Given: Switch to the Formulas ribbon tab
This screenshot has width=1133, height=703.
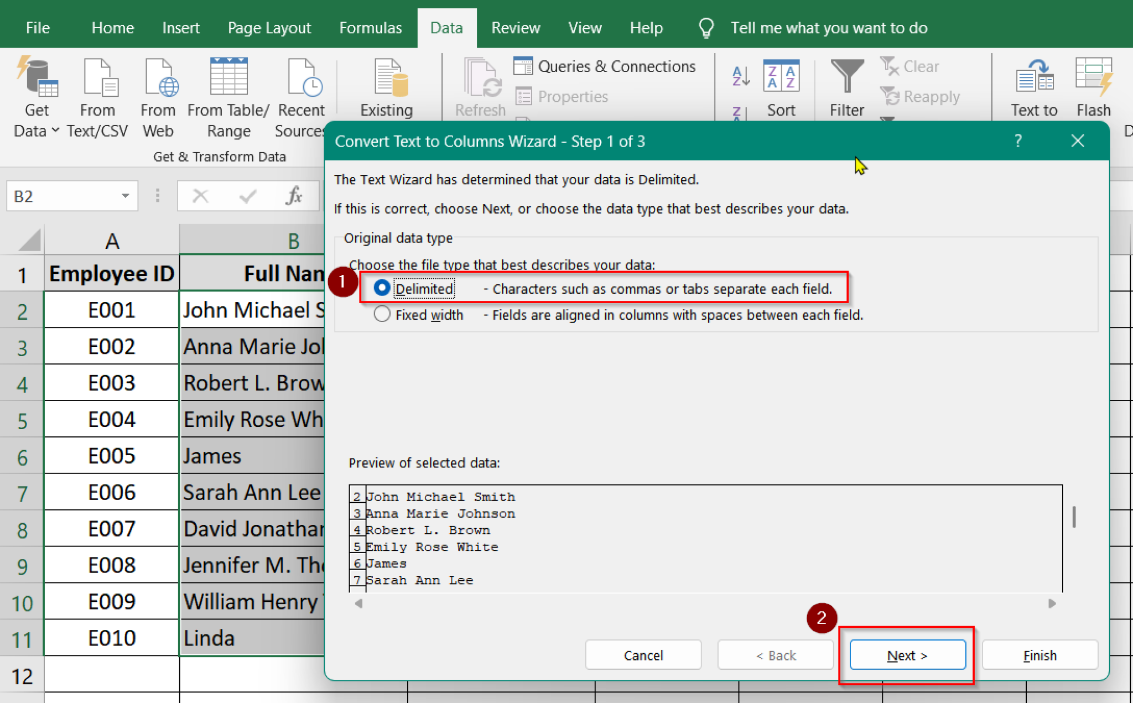Looking at the screenshot, I should (x=370, y=27).
